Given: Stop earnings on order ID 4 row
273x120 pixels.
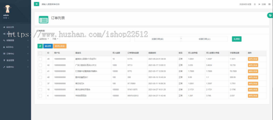Looking at the screenshot, I should click(x=253, y=96).
